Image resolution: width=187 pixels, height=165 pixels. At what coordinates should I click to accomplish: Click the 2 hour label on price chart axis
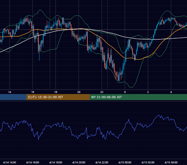pos(148,92)
